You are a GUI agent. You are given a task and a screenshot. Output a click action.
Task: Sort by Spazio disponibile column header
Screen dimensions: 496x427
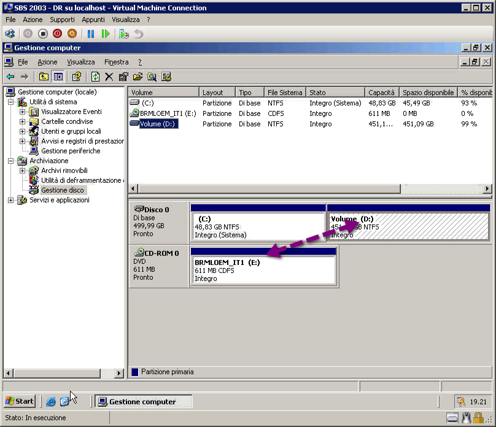428,92
